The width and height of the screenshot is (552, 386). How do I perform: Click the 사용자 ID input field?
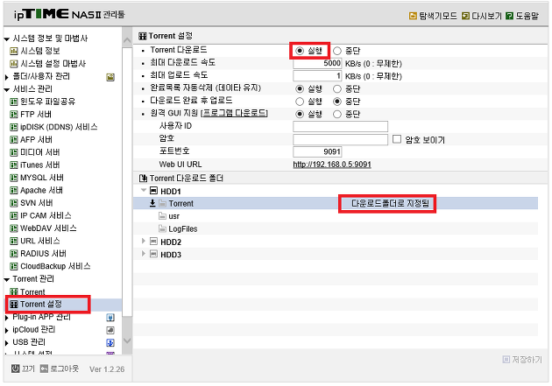pos(341,127)
